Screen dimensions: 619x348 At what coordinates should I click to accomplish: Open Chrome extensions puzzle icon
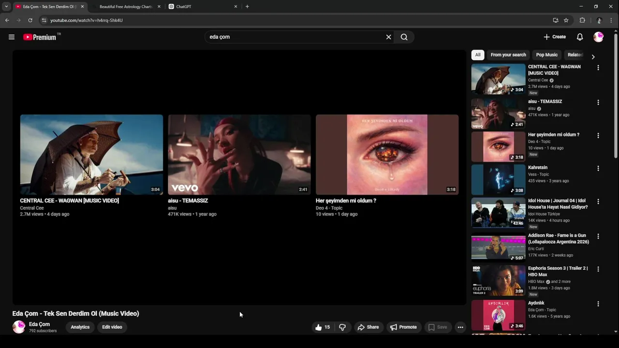582,20
